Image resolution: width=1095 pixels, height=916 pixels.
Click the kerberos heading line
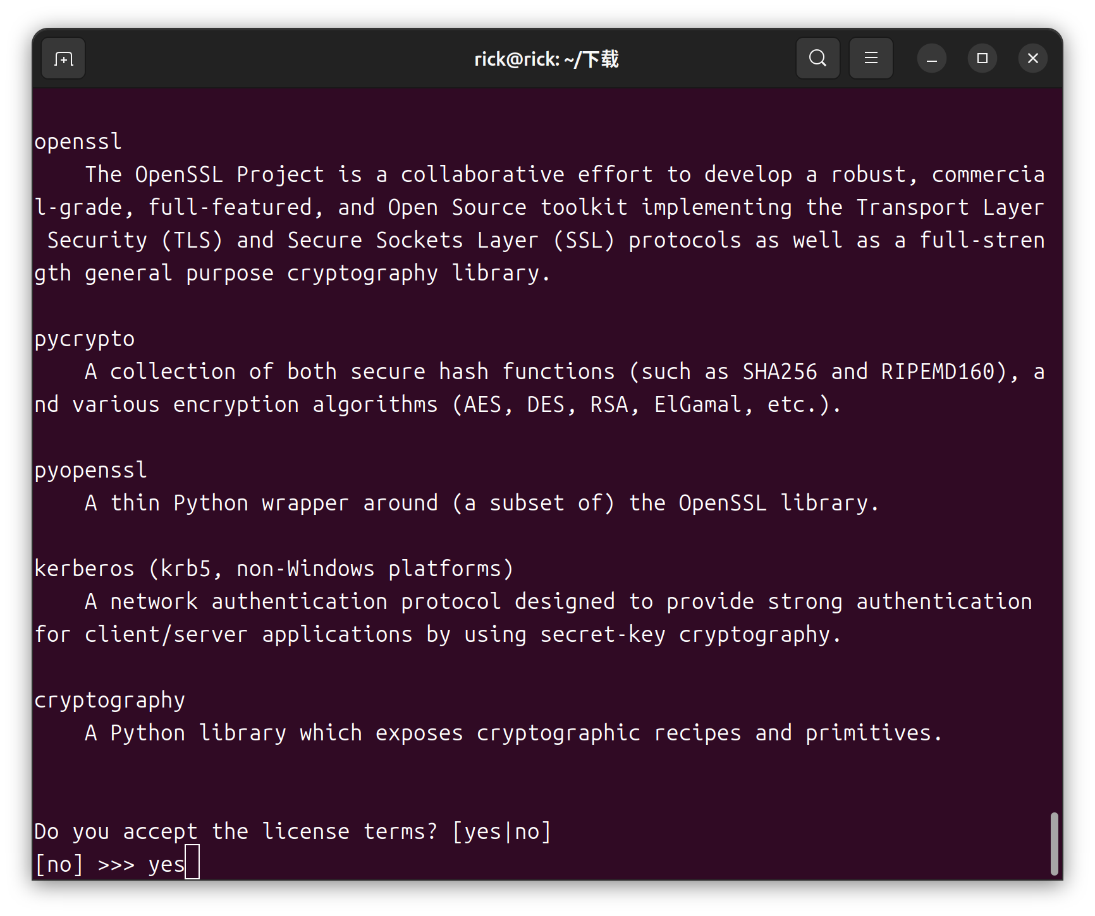pyautogui.click(x=274, y=569)
